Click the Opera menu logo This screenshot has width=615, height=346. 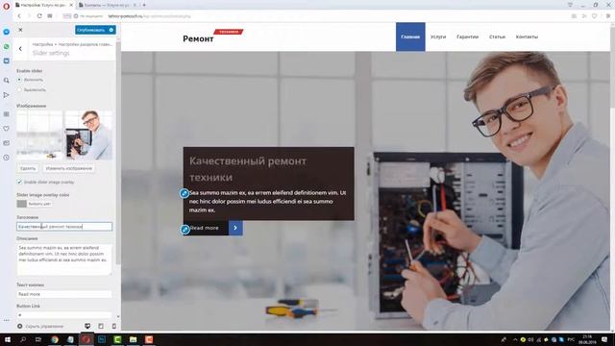(x=6, y=6)
